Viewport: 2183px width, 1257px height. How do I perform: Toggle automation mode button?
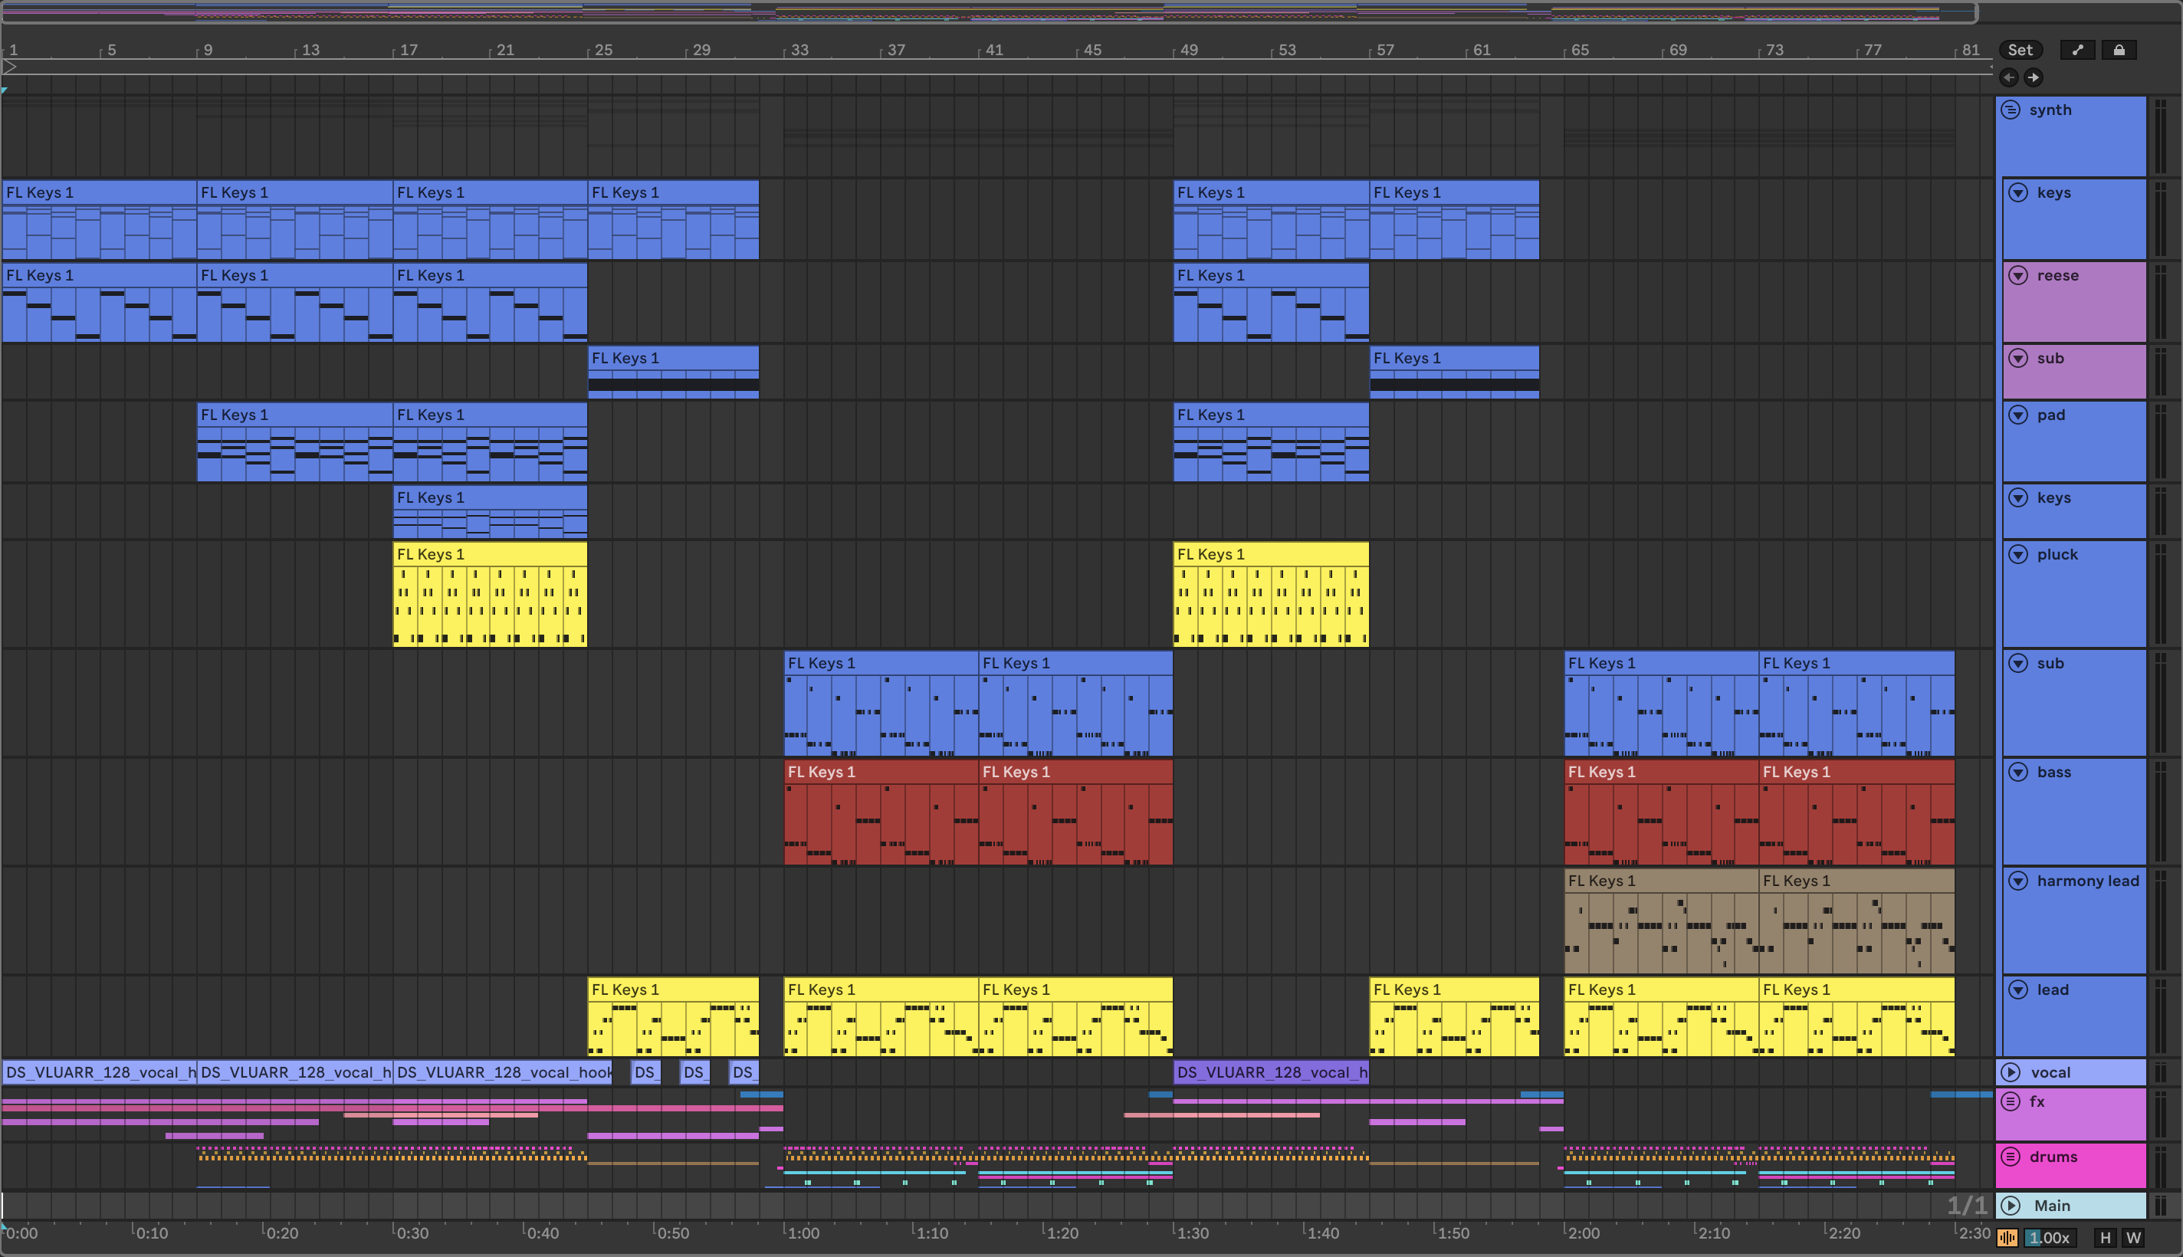point(2076,50)
